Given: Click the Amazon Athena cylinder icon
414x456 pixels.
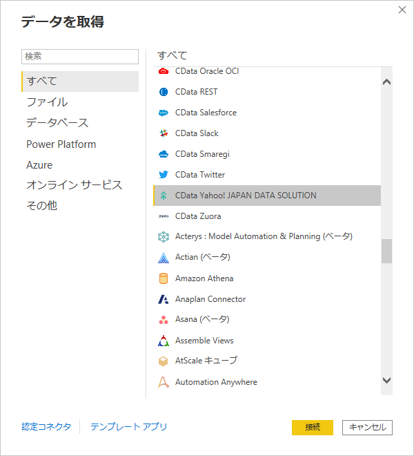Looking at the screenshot, I should tap(164, 278).
